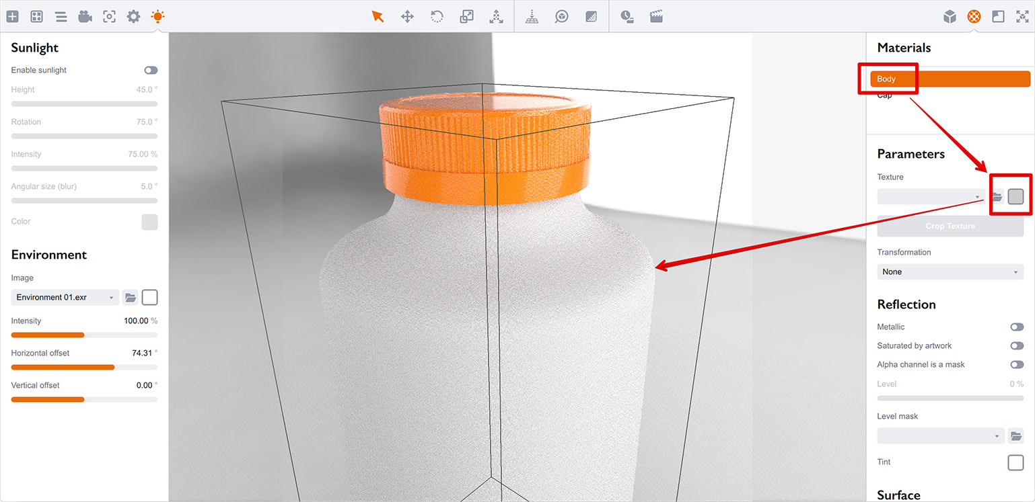Click the clapperboard animation icon

[656, 16]
